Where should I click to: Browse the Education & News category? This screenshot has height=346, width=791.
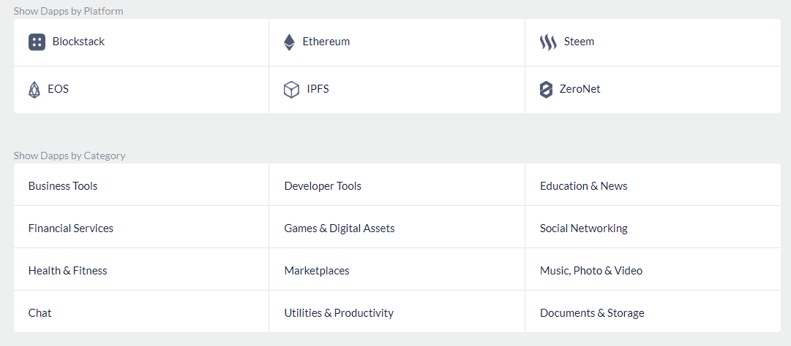click(x=584, y=186)
